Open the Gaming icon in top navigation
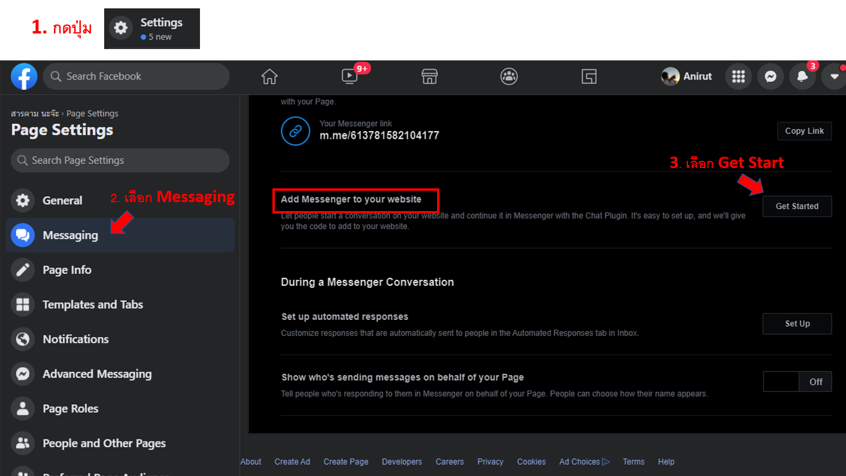This screenshot has width=846, height=476. click(589, 77)
